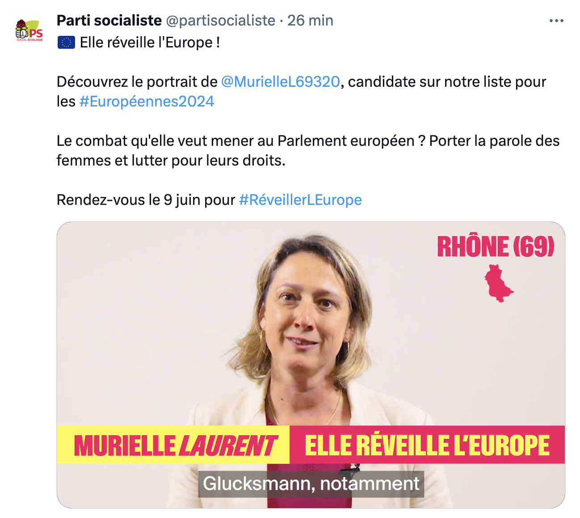580x518 pixels.
Task: Click the Parti socialiste display name
Action: pos(109,21)
